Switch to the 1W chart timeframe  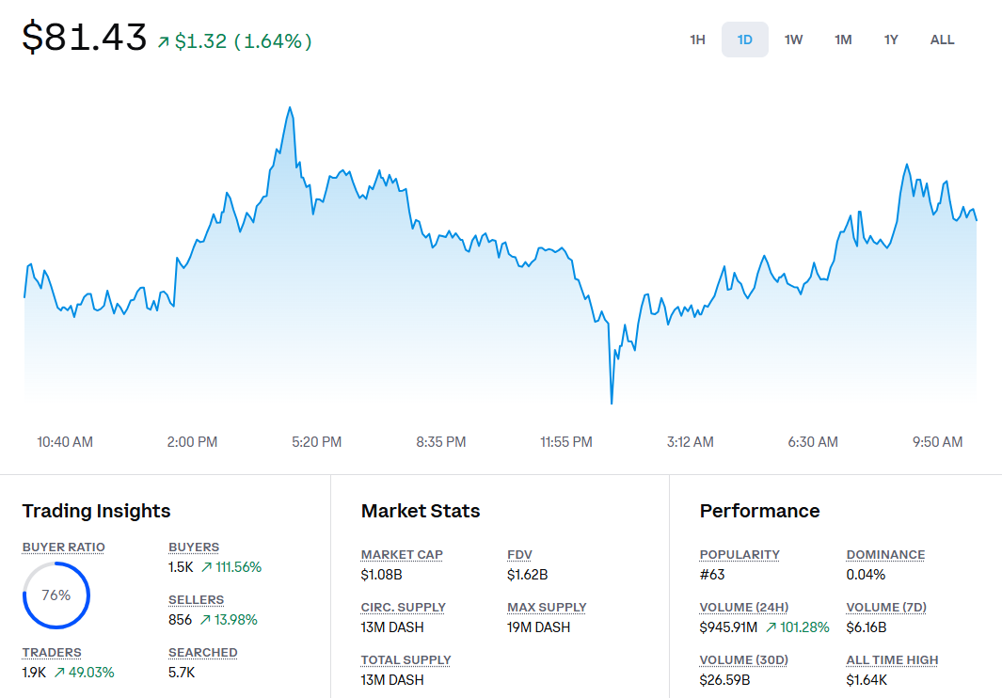793,40
